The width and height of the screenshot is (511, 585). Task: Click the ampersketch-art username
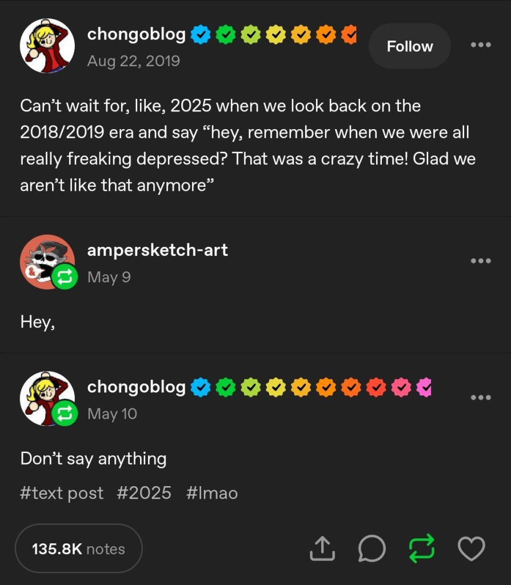click(x=157, y=250)
